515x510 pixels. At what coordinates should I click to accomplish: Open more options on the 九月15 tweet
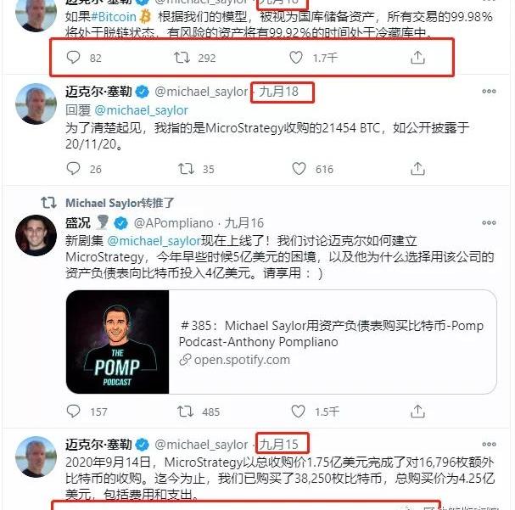pos(489,445)
